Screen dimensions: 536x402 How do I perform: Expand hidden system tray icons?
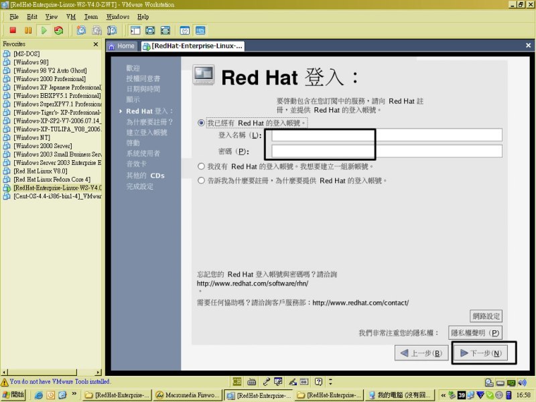[443, 395]
